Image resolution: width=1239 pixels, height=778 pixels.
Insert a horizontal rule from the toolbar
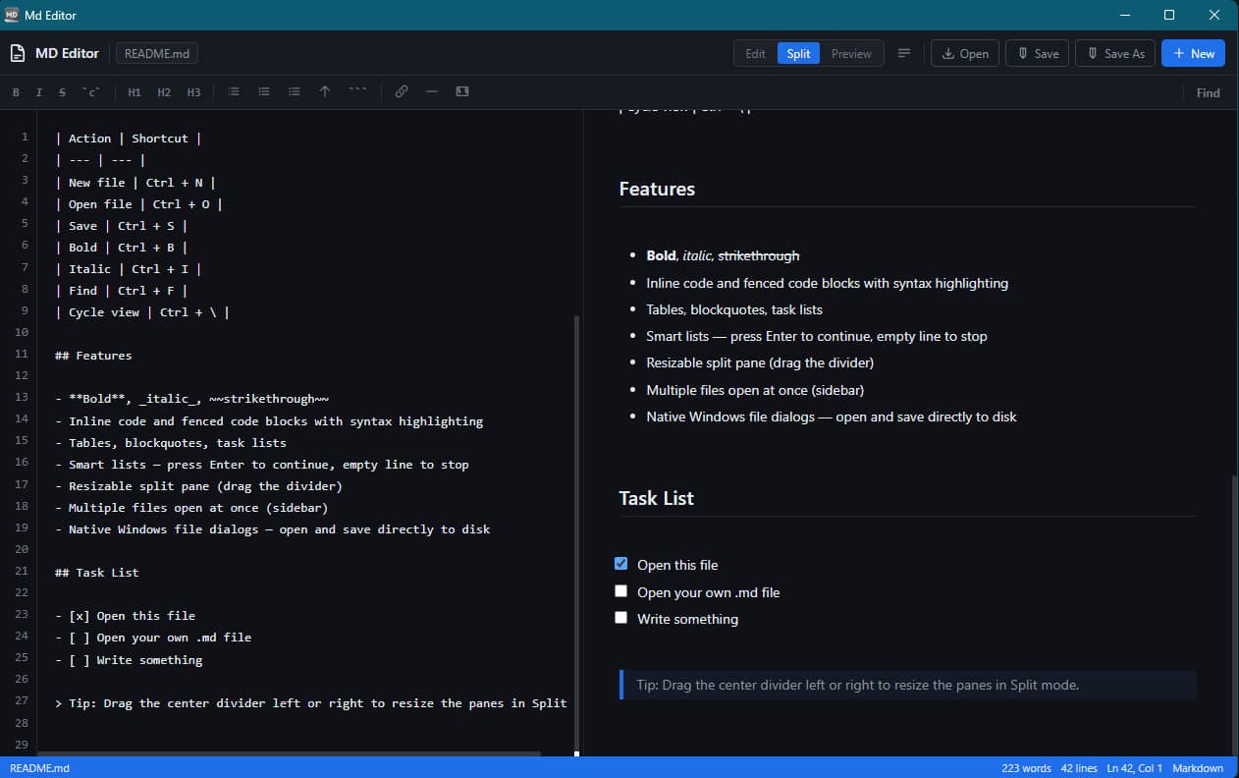click(432, 92)
